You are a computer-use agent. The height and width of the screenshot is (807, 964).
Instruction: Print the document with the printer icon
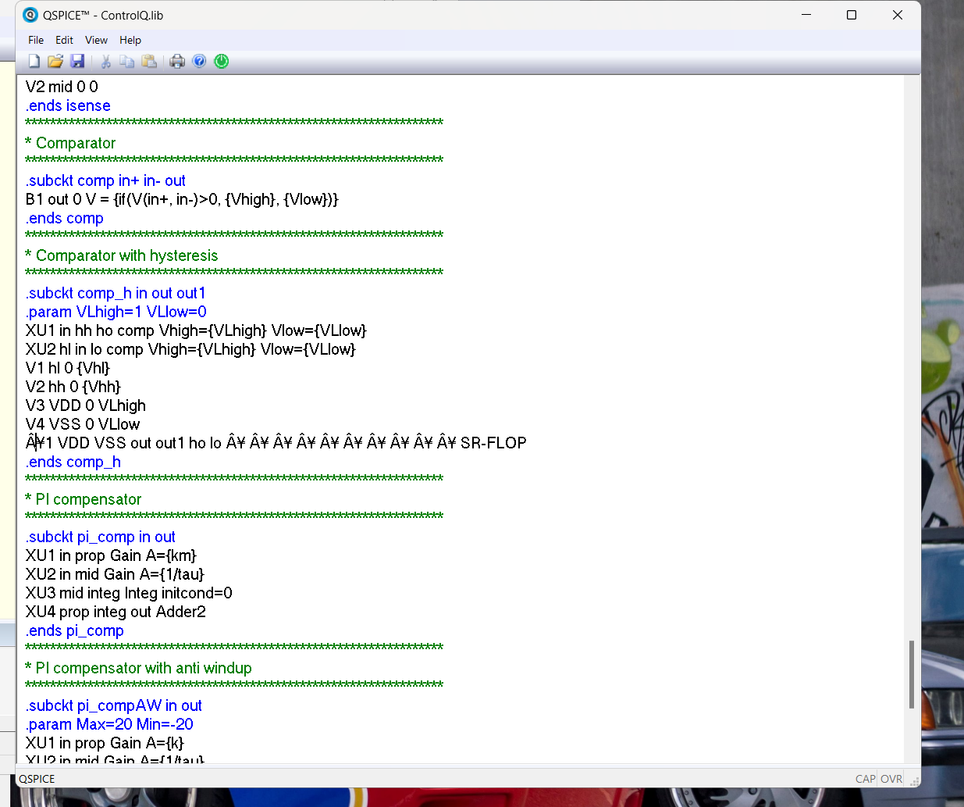coord(177,61)
